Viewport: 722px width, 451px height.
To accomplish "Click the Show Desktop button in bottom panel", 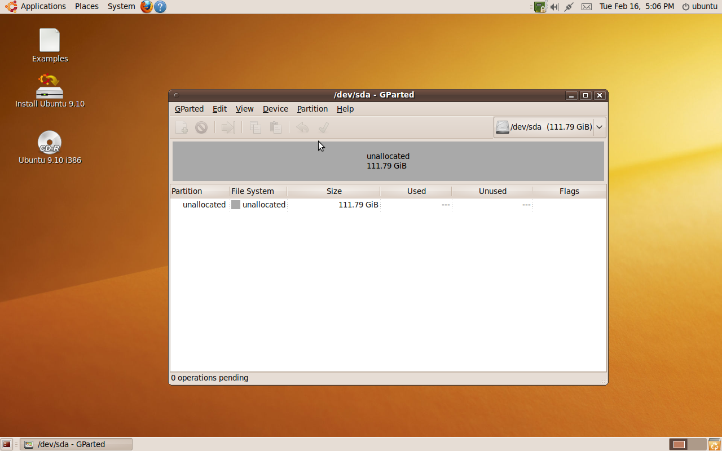I will click(7, 444).
